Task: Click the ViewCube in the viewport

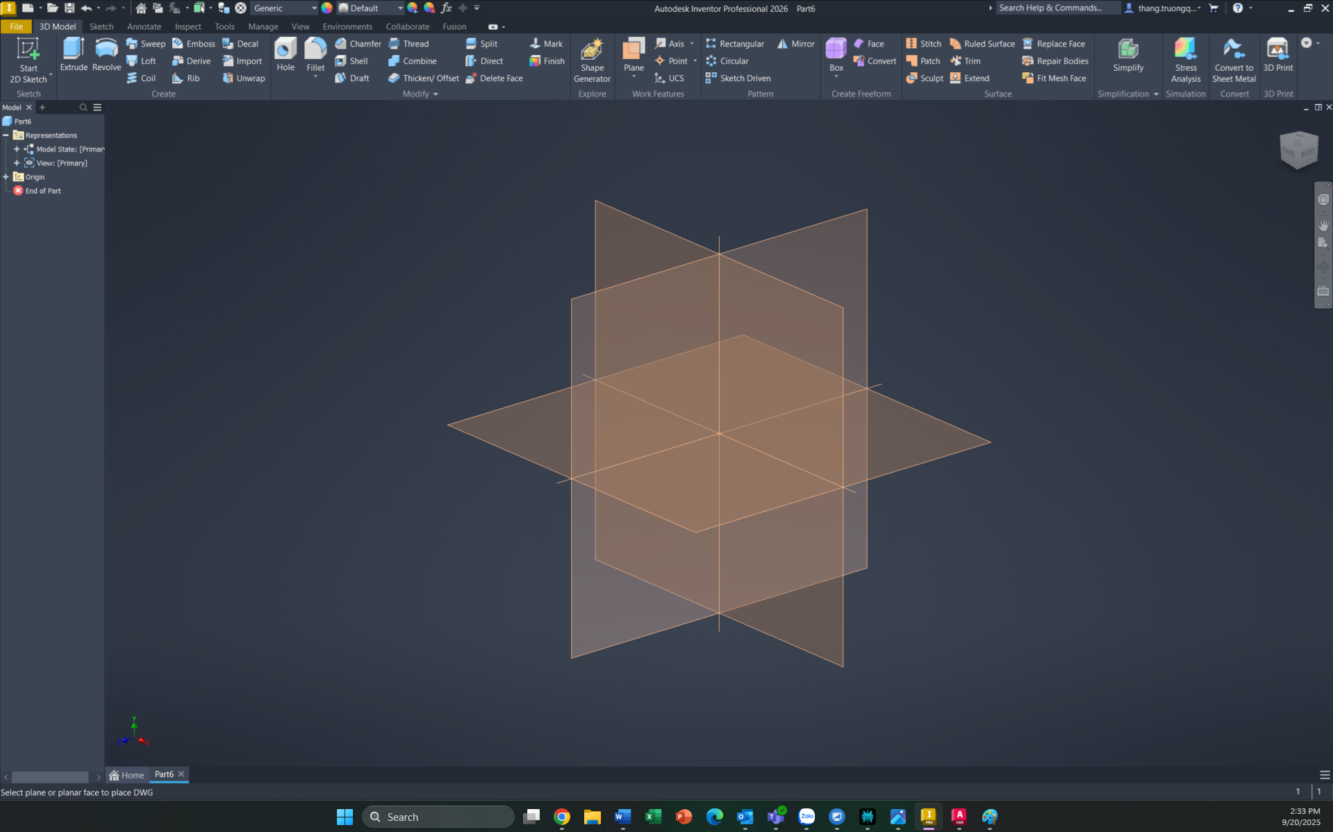Action: (1298, 149)
